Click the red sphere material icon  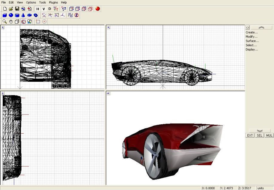tap(98, 9)
